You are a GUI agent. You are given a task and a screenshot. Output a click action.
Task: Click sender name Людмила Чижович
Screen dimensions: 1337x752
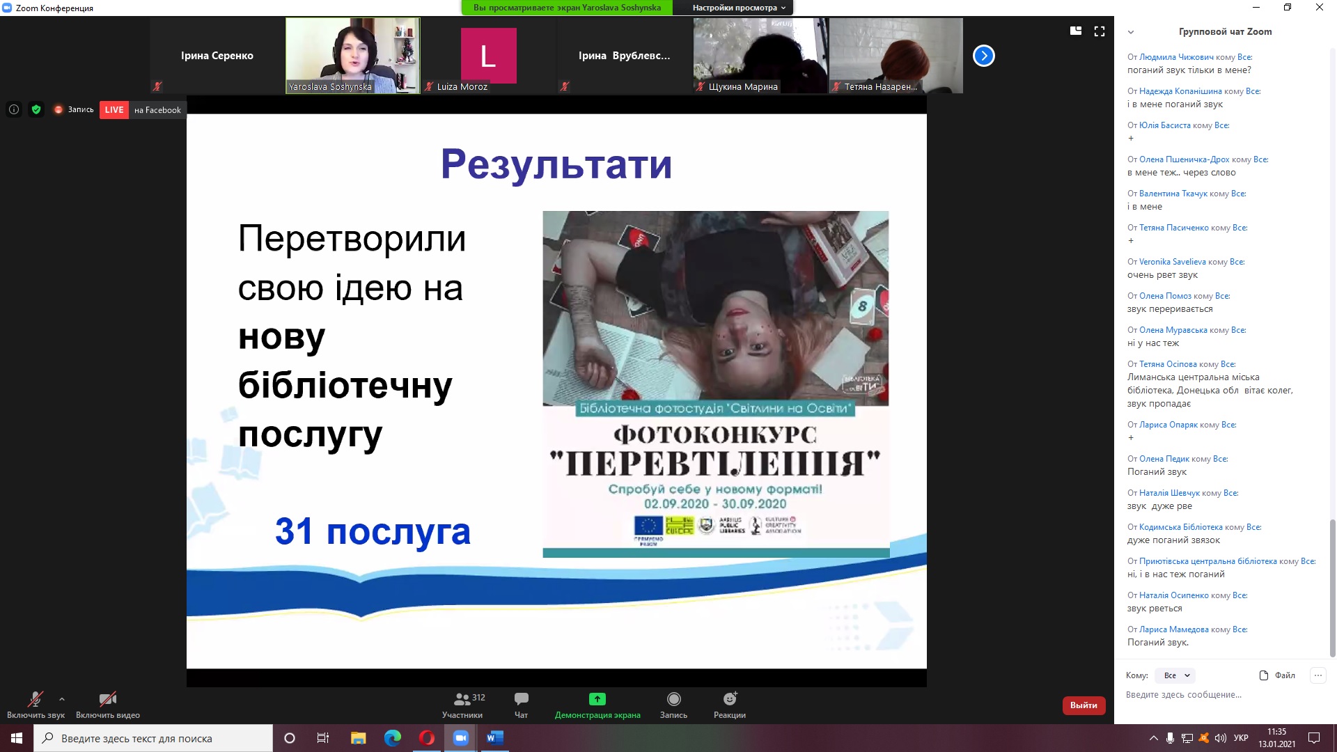[x=1176, y=57]
